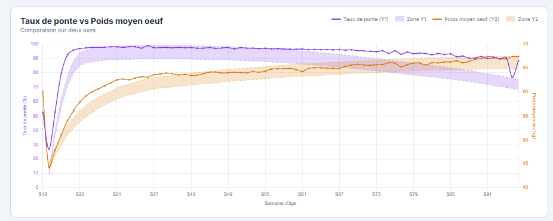Viewport: 553px width, 221px height.
Task: Click the left axis value 0
Action: pyautogui.click(x=36, y=188)
